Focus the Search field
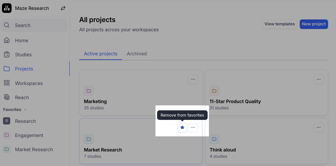This screenshot has height=166, width=336. 34,25
